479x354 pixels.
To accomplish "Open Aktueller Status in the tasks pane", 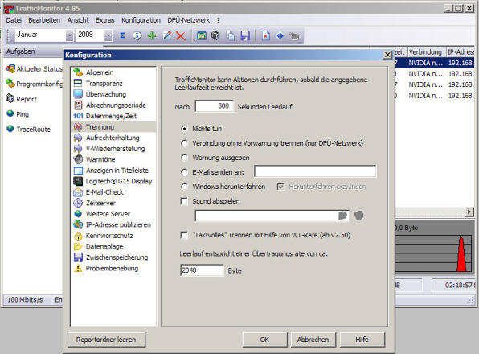I will tap(35, 68).
